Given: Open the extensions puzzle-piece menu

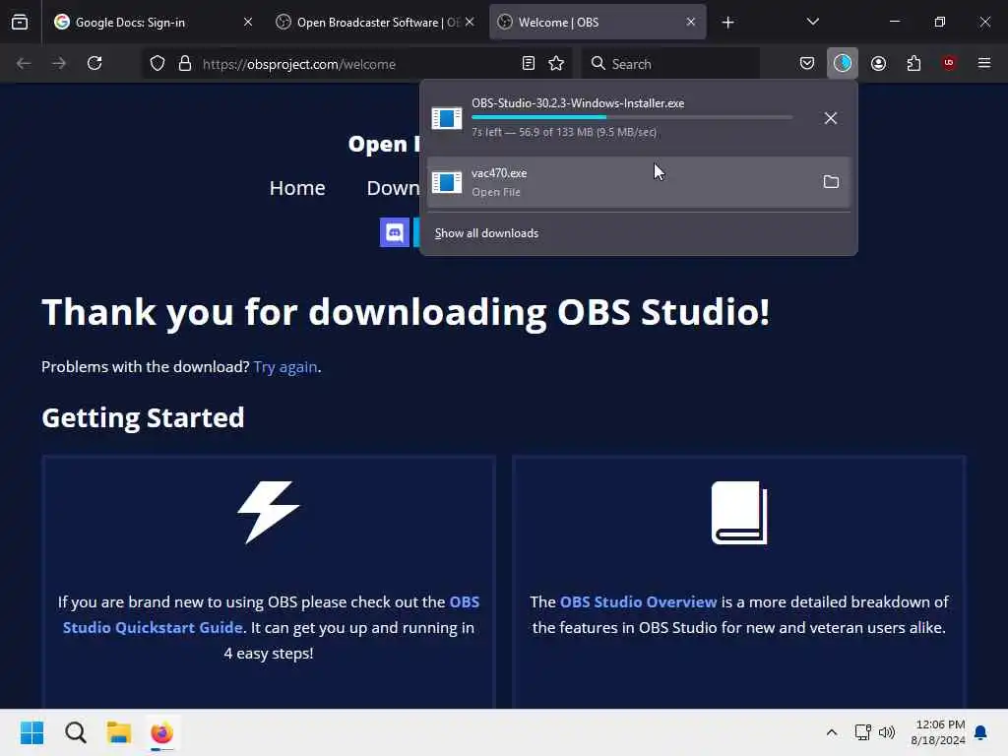Looking at the screenshot, I should 913,63.
